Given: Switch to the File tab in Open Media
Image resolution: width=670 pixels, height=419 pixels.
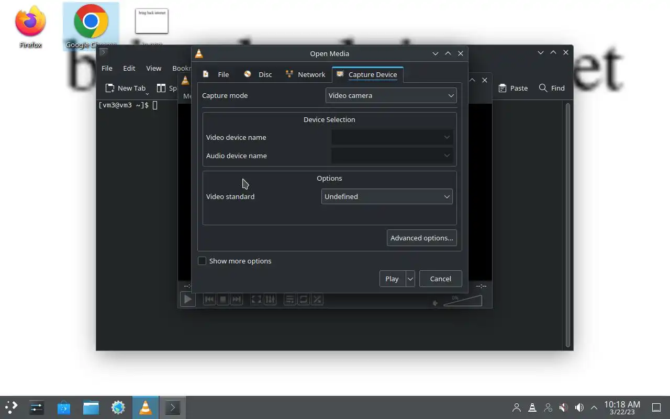Looking at the screenshot, I should [216, 74].
